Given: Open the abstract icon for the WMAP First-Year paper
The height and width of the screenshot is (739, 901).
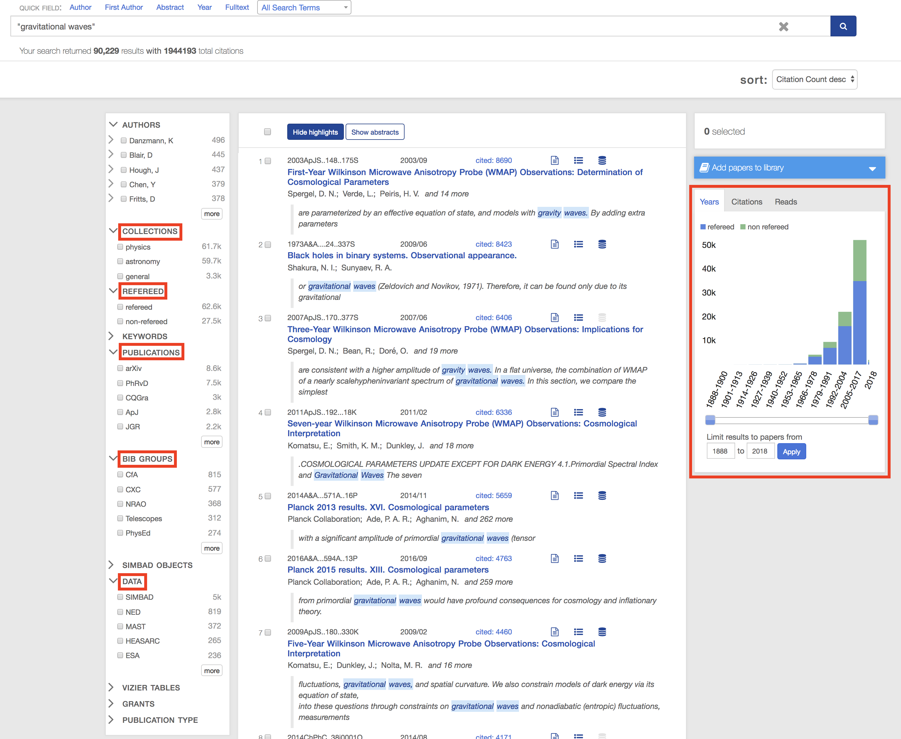Looking at the screenshot, I should tap(555, 160).
